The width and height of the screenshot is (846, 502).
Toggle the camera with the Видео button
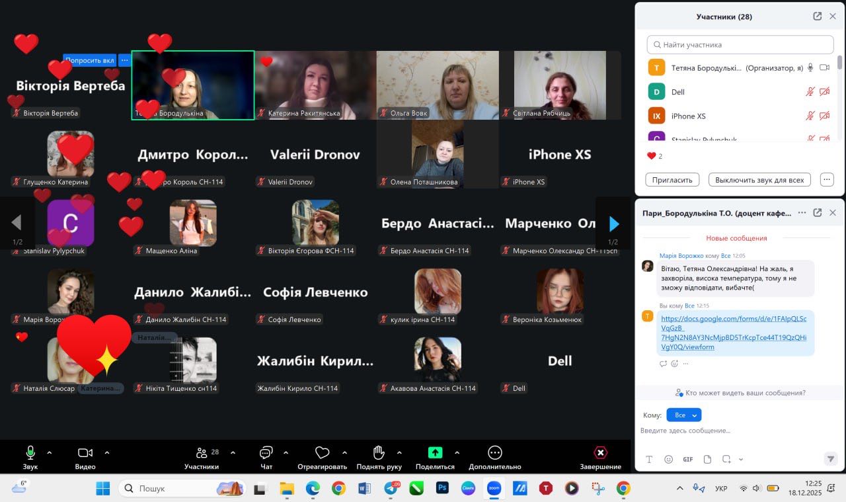coord(85,453)
